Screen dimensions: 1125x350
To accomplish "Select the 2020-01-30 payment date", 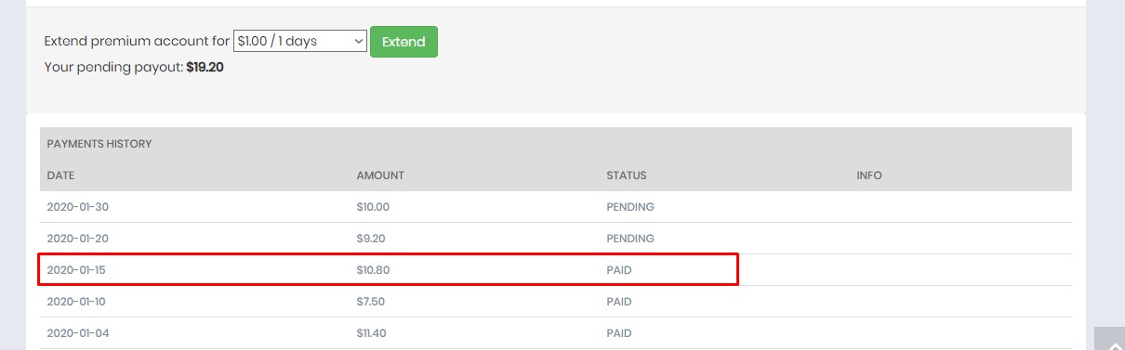I will pos(77,207).
